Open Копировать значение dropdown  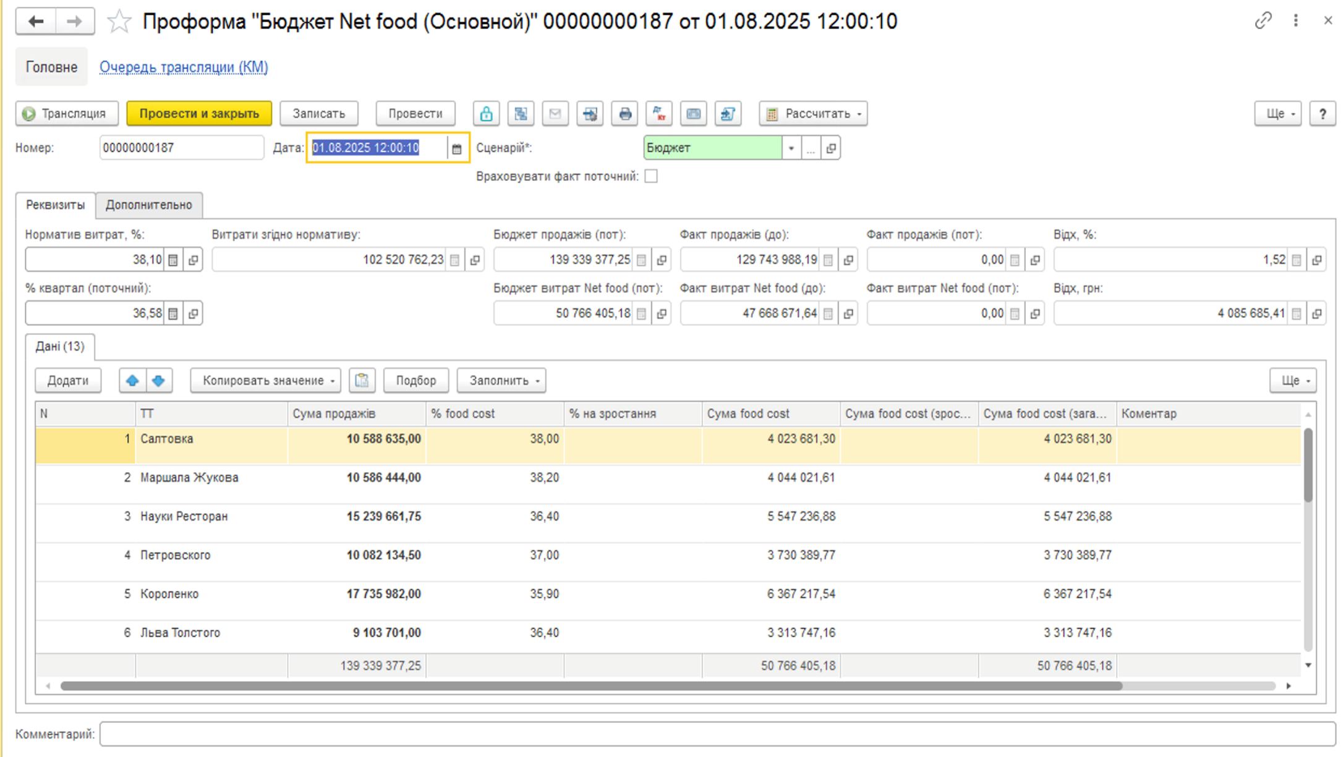pyautogui.click(x=265, y=381)
